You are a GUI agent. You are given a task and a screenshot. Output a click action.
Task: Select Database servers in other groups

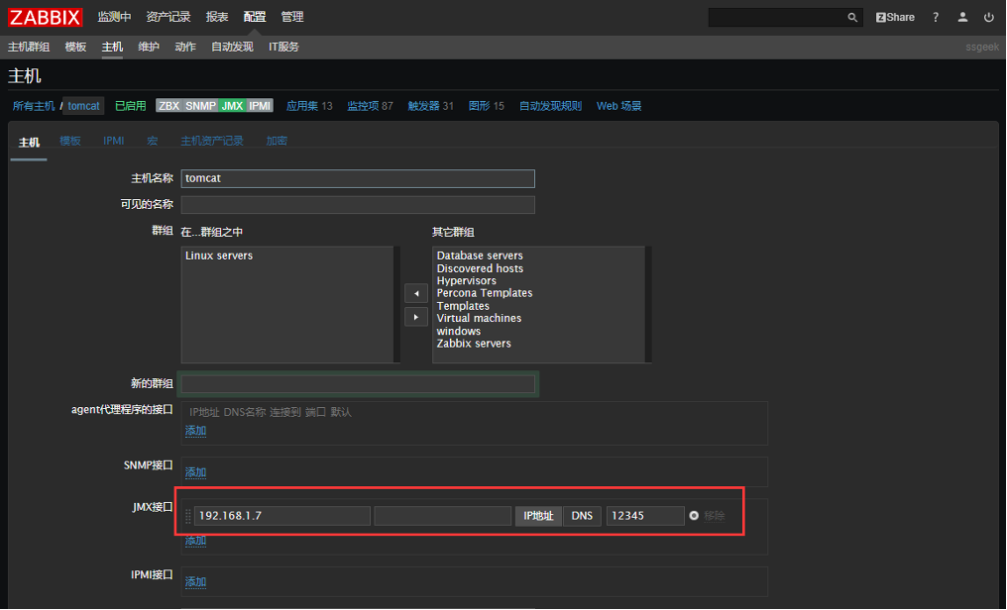tap(480, 255)
